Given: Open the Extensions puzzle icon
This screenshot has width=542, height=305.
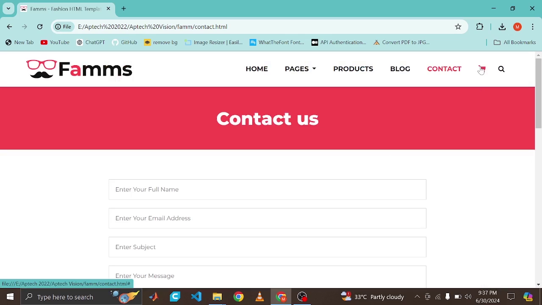Looking at the screenshot, I should coord(480,27).
